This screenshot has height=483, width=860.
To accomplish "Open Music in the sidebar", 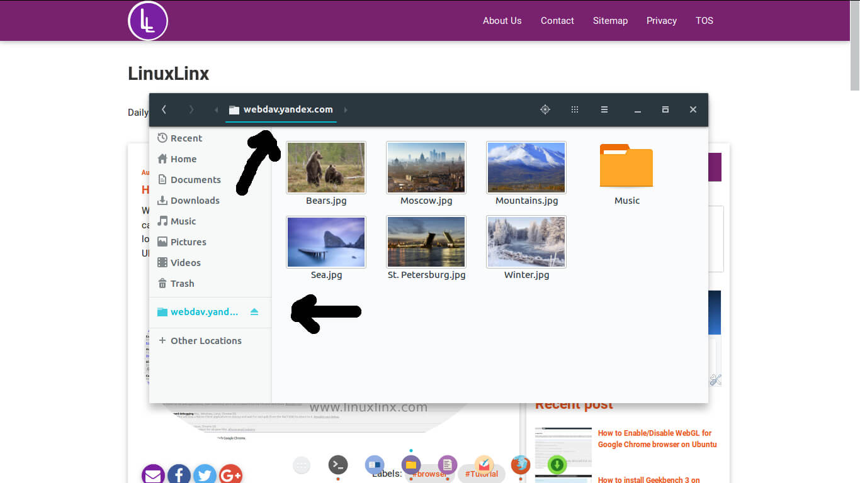I will tap(210, 221).
